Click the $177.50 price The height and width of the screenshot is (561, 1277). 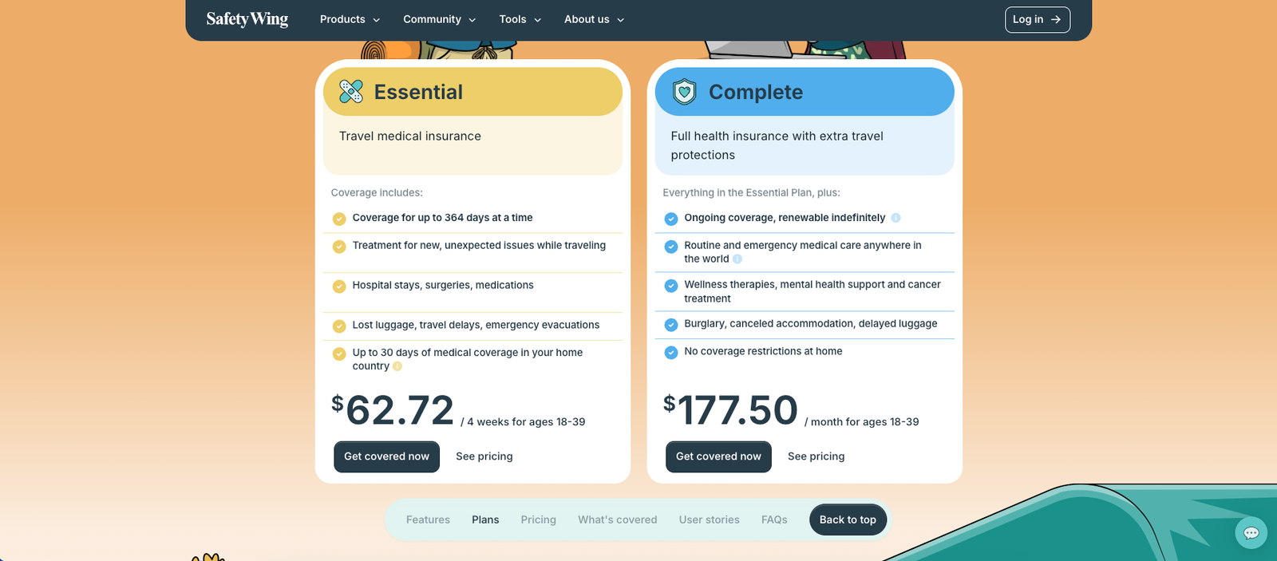(730, 410)
